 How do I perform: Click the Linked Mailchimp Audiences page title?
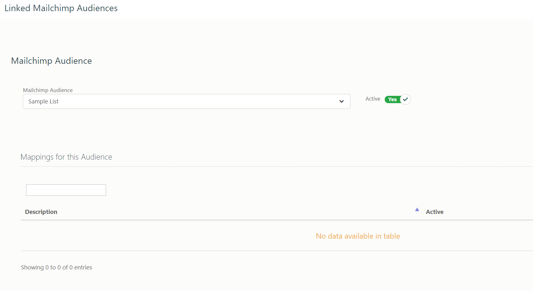tap(61, 8)
